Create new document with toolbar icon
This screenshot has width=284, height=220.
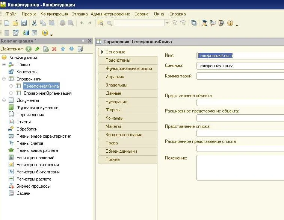7,23
